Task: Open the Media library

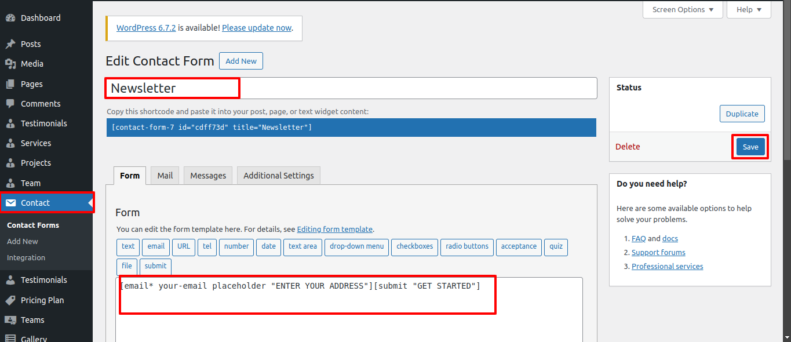Action: (x=32, y=63)
